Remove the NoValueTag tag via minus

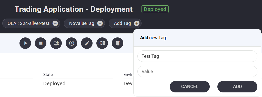click(x=100, y=23)
